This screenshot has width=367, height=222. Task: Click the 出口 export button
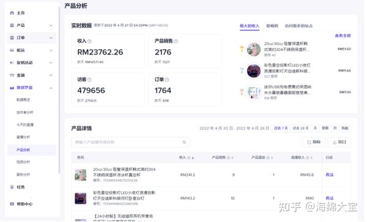(x=339, y=142)
